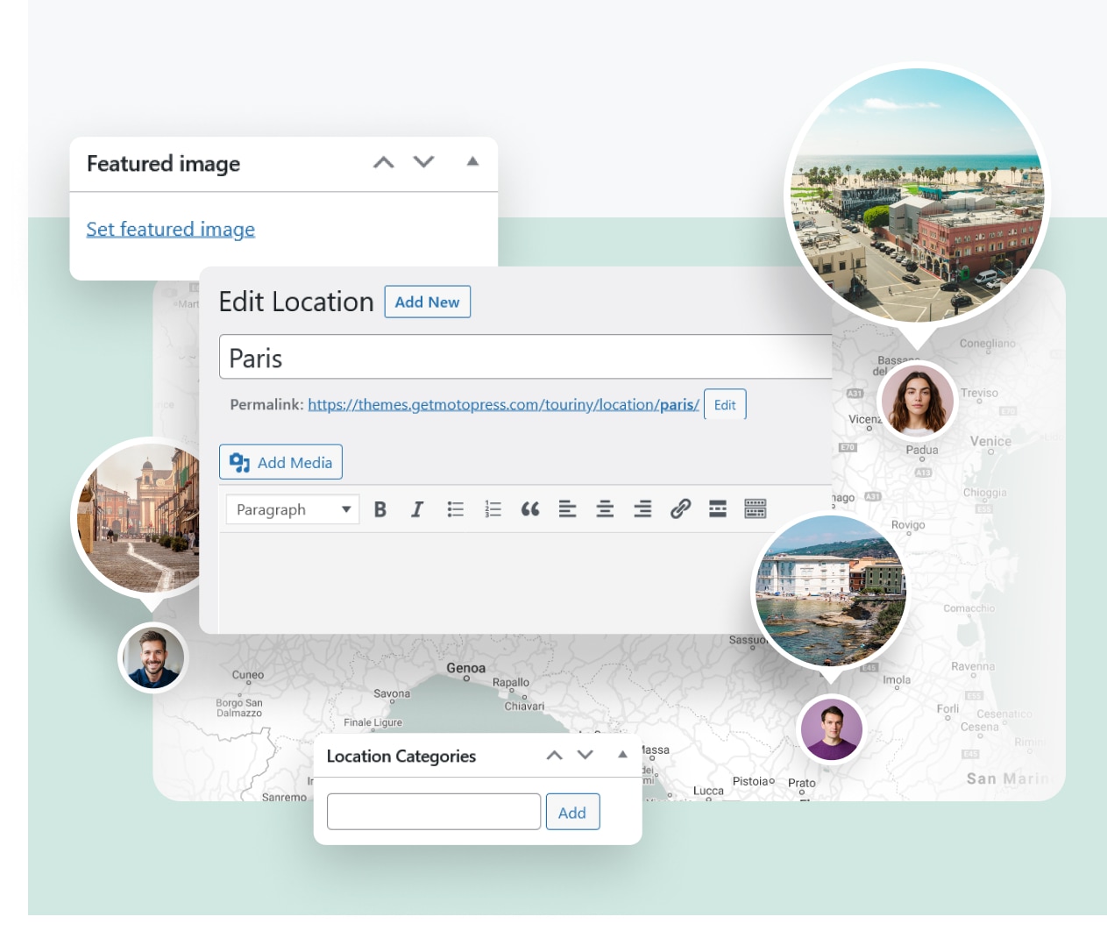Collapse the Featured image panel

[x=472, y=162]
